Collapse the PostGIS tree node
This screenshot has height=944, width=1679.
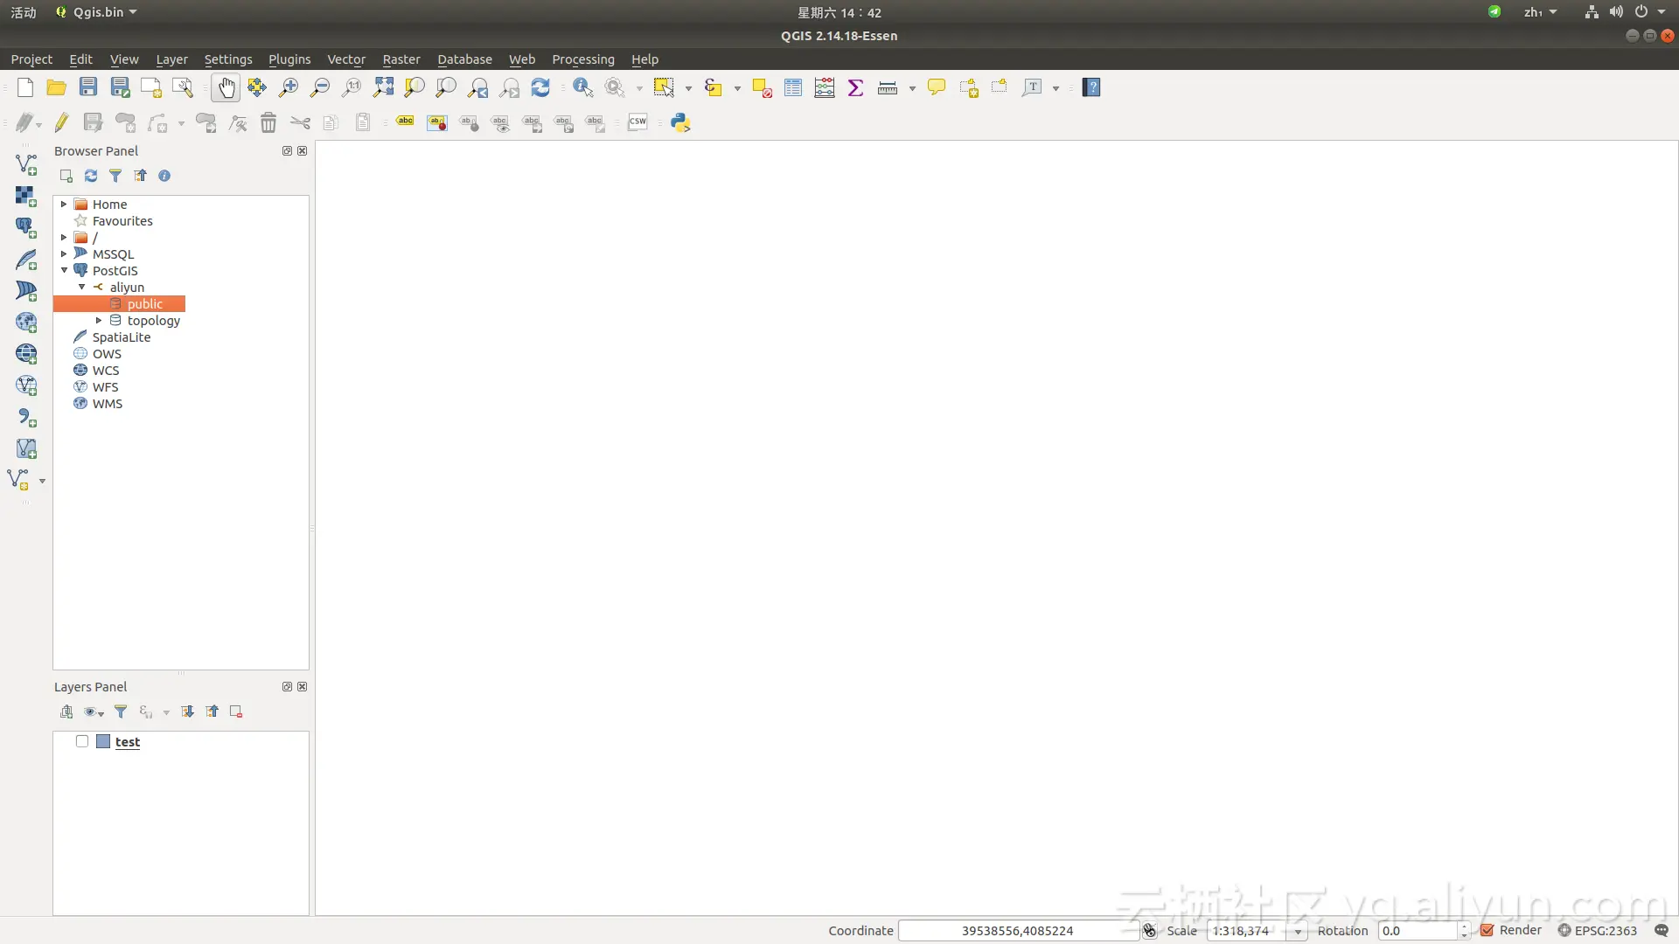click(x=63, y=270)
